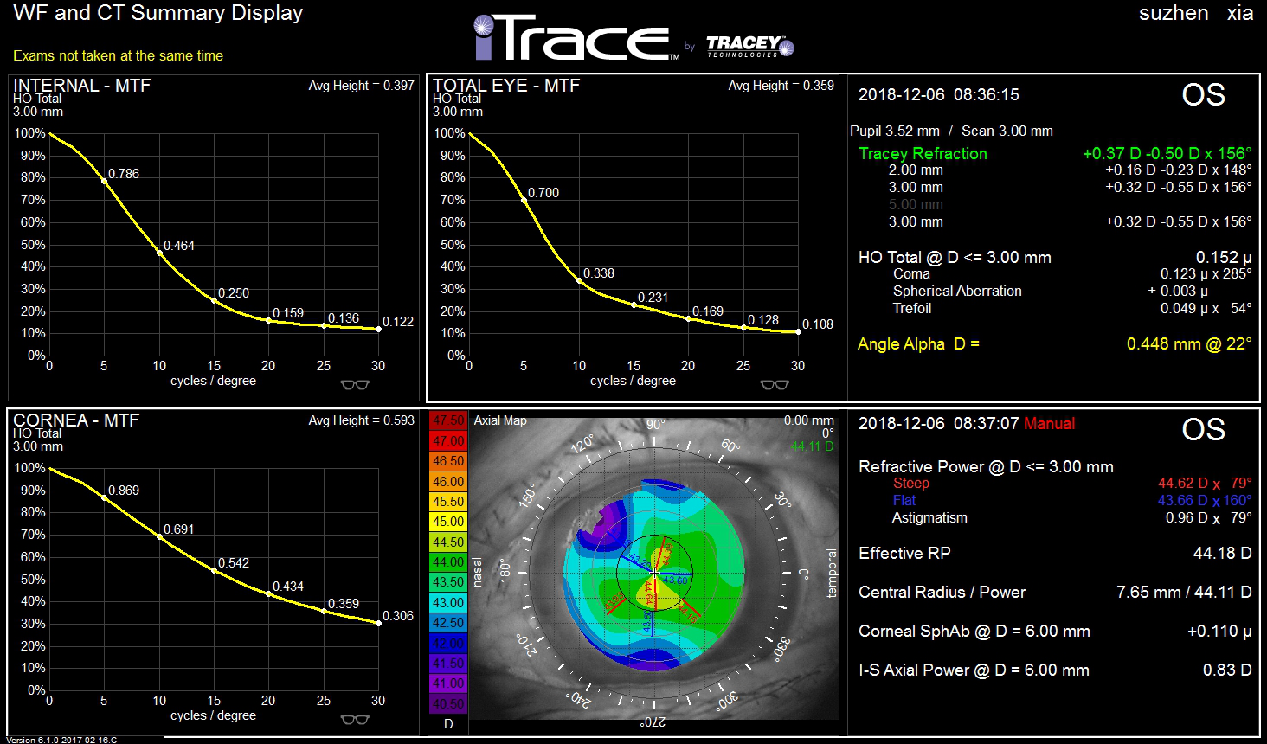Select the 43.00 cyan swatch on the color scale
Image resolution: width=1267 pixels, height=744 pixels.
click(448, 603)
